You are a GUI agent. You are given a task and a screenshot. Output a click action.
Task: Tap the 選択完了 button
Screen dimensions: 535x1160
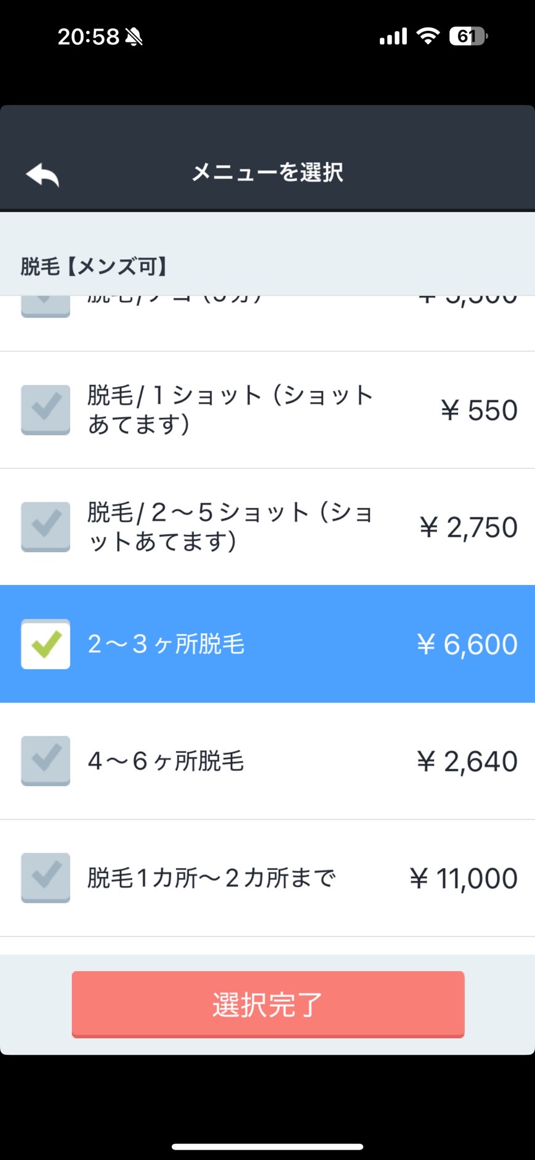point(268,1004)
